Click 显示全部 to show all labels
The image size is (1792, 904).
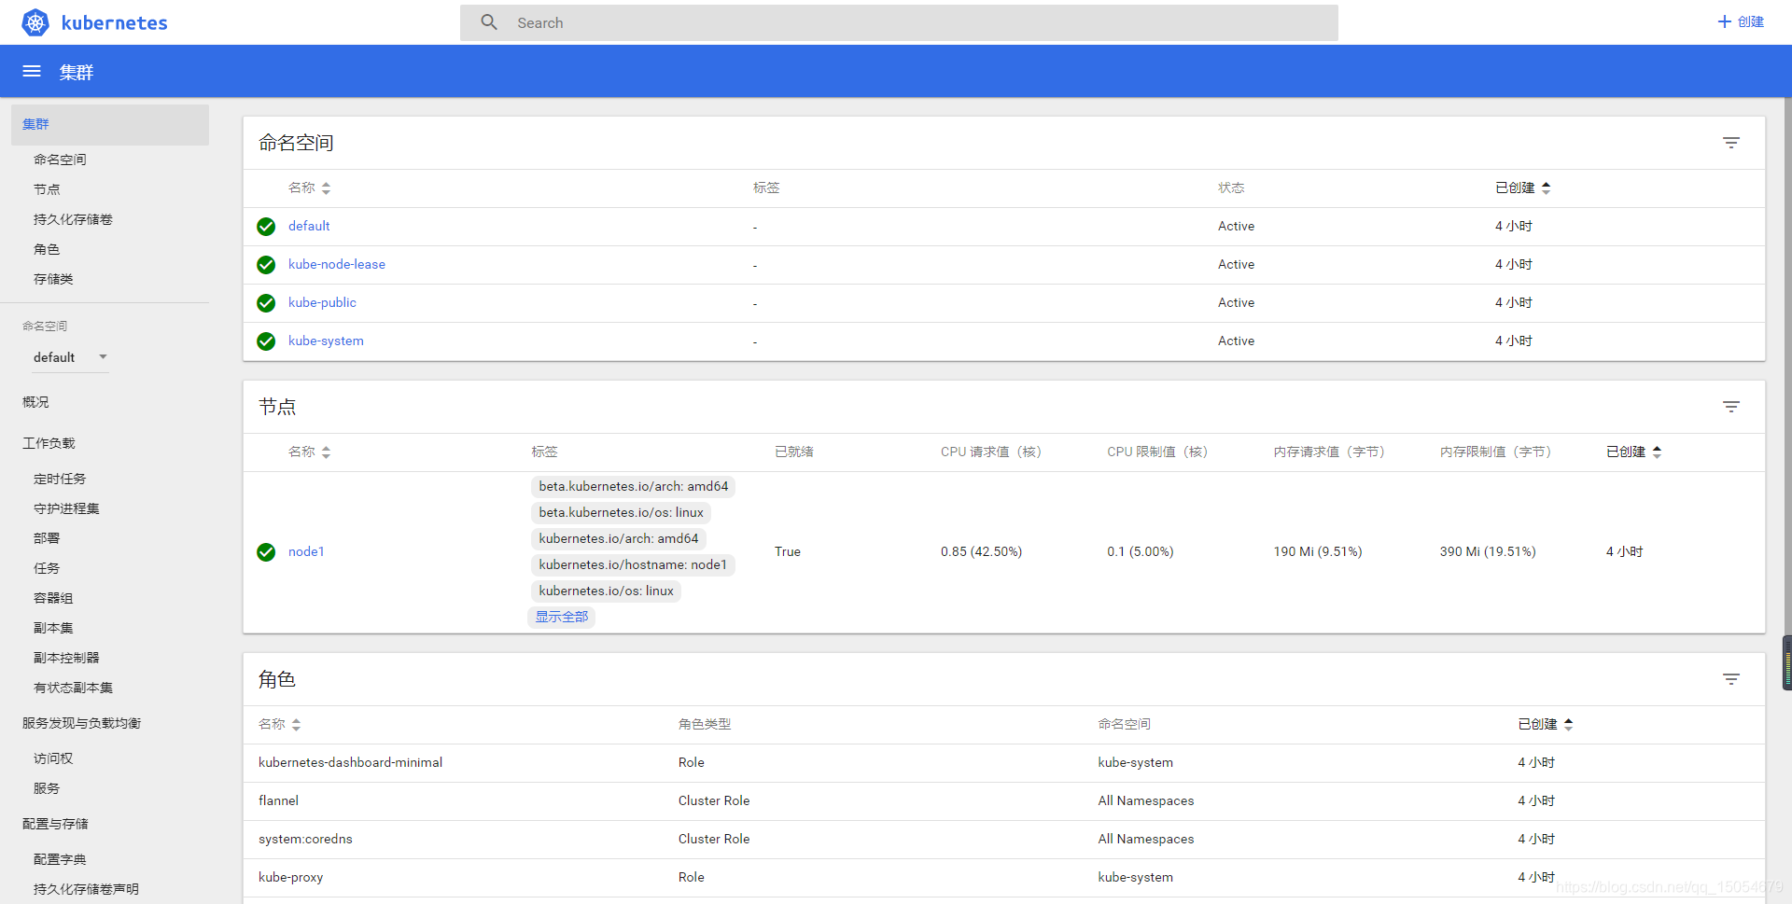coord(562,617)
